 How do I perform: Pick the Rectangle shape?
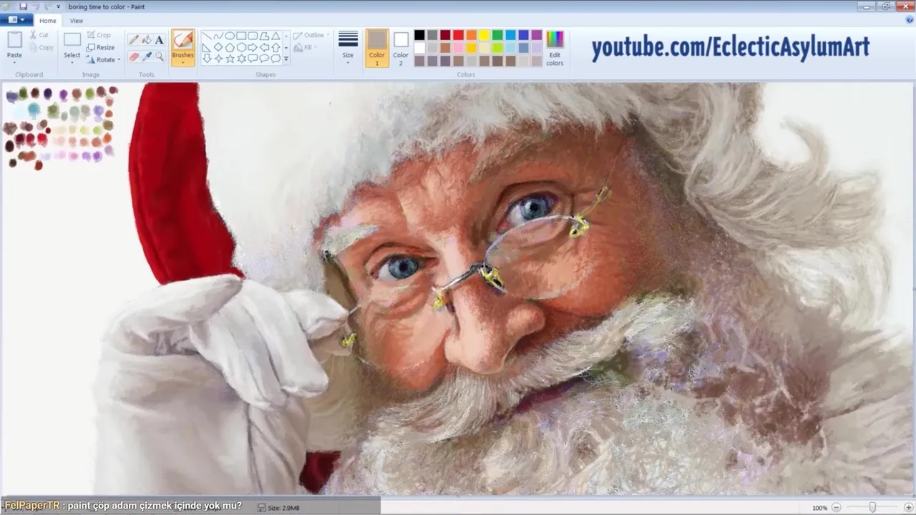(241, 36)
